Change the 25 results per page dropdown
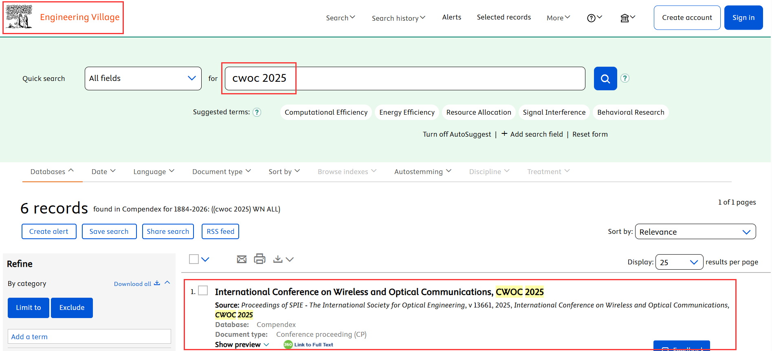Viewport: 772px width, 351px height. click(x=679, y=262)
